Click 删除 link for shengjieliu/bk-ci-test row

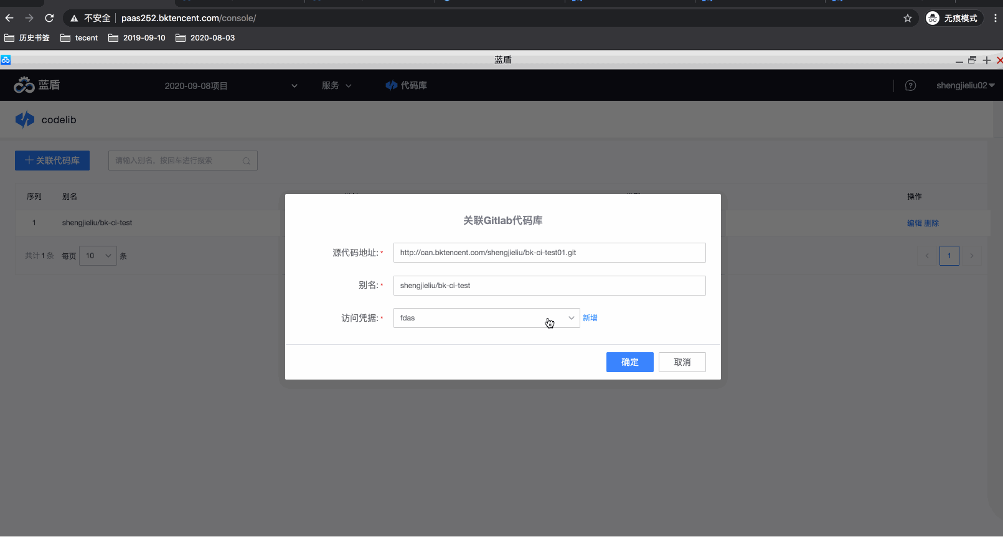(931, 223)
